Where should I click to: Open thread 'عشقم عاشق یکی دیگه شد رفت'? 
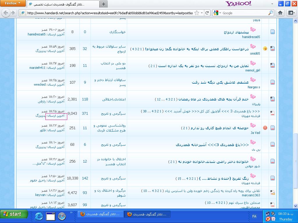coord(220,82)
